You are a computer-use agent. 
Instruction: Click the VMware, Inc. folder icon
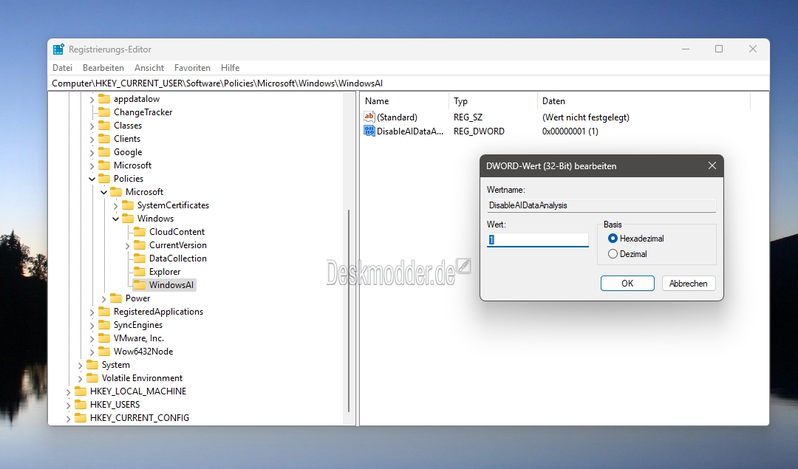pos(104,338)
